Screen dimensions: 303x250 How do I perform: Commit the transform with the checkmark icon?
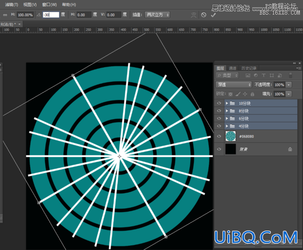213,15
